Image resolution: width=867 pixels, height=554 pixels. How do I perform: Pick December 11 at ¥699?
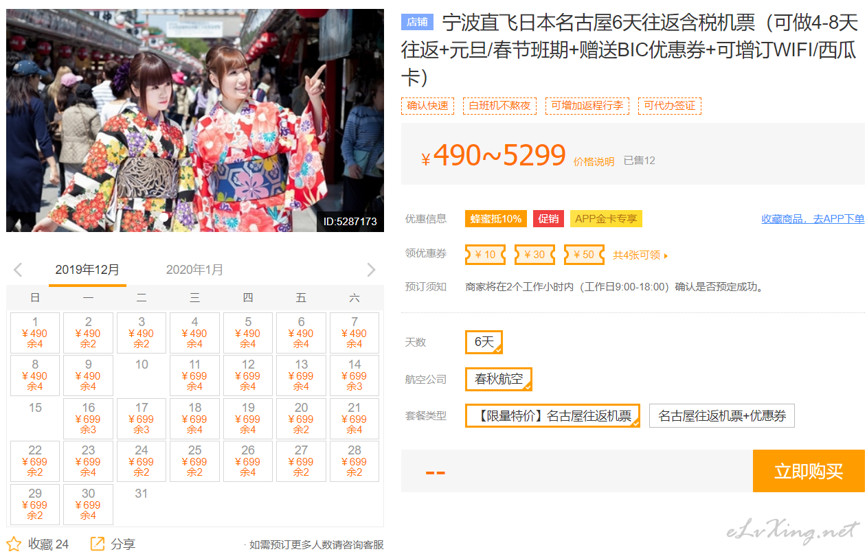point(194,376)
